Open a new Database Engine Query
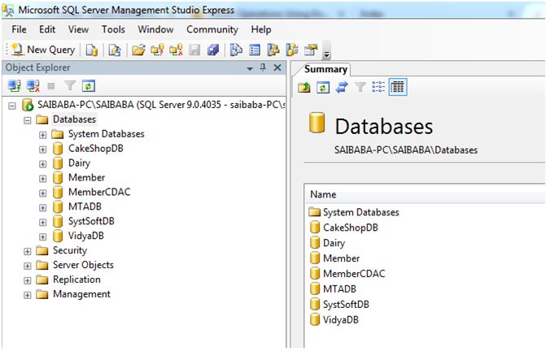550x351 pixels. (x=92, y=50)
